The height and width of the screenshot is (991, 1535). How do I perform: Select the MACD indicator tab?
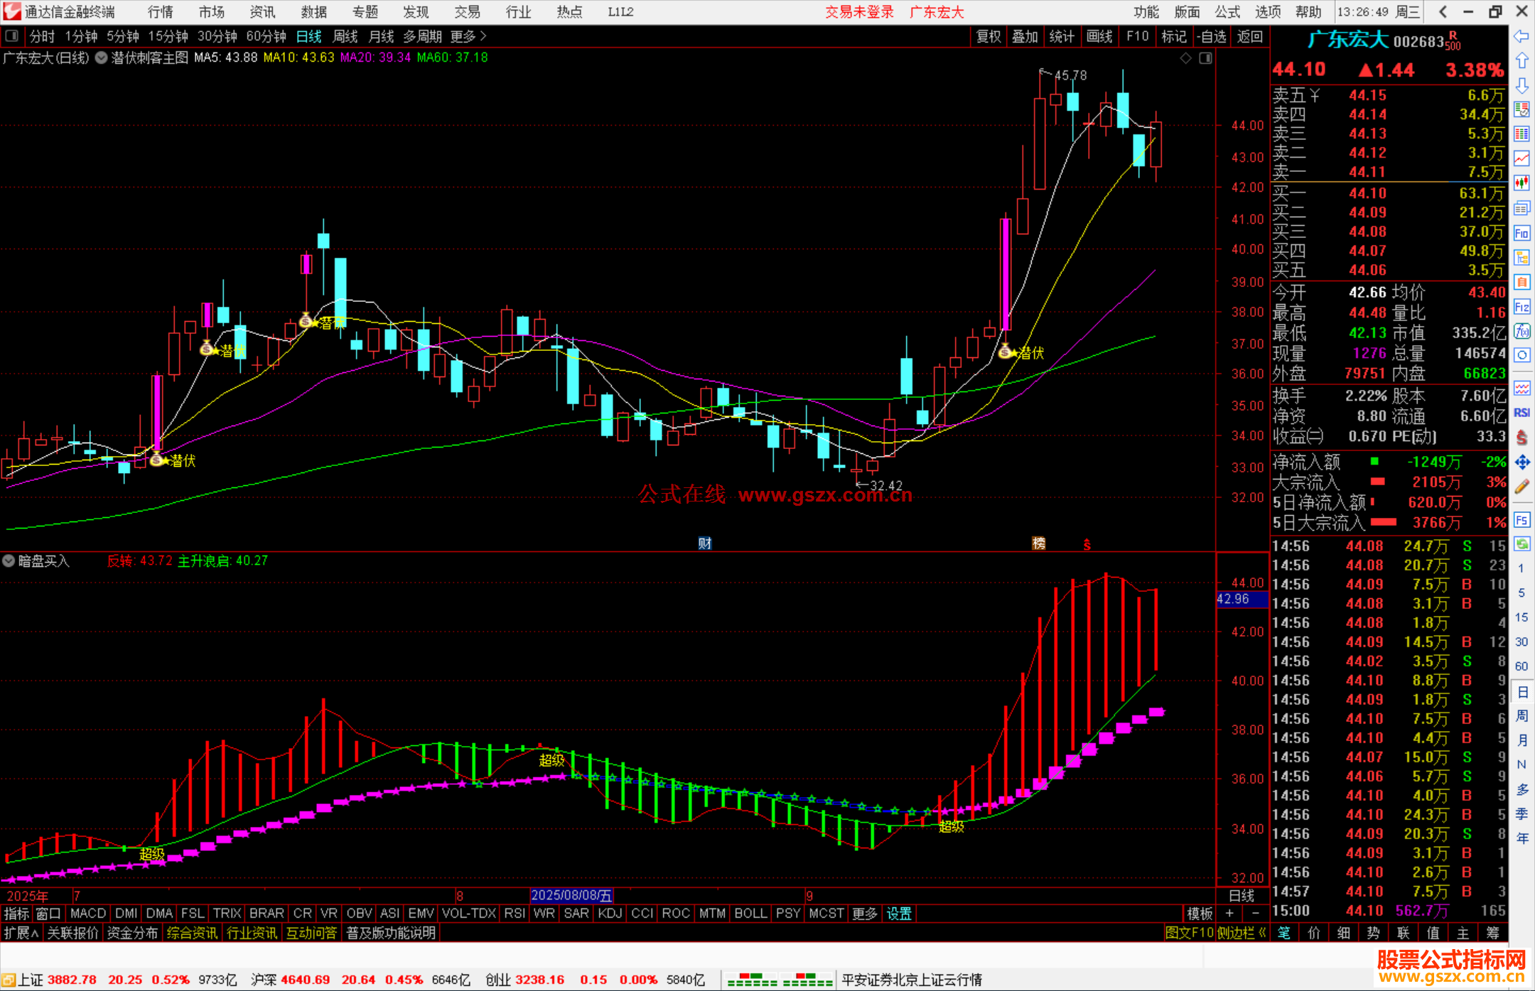88,914
